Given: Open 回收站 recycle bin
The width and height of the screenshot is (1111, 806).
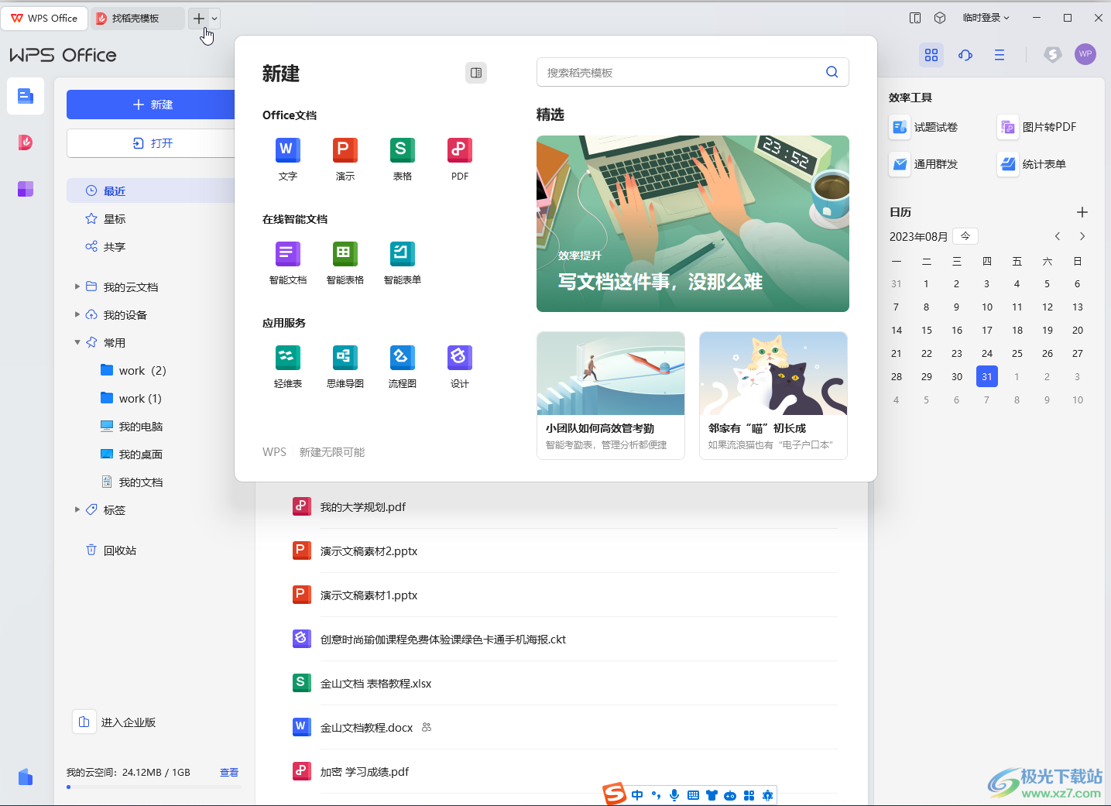Looking at the screenshot, I should click(x=111, y=550).
